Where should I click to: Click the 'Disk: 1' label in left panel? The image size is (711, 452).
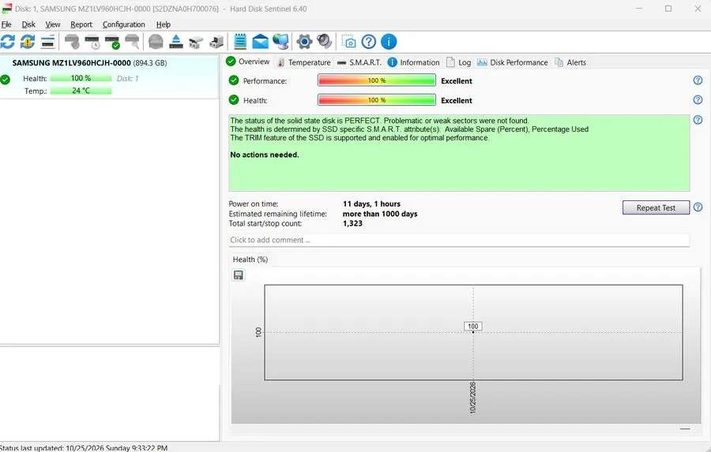coord(127,78)
